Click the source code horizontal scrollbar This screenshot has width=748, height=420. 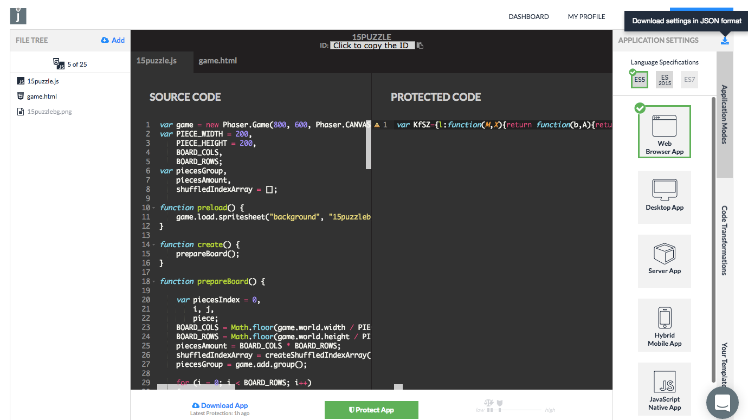[196, 387]
